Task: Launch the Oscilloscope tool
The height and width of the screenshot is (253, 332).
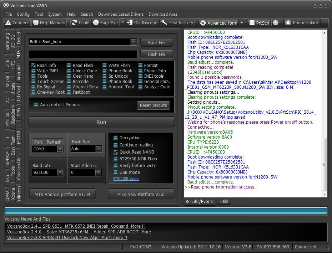Action: (x=142, y=22)
